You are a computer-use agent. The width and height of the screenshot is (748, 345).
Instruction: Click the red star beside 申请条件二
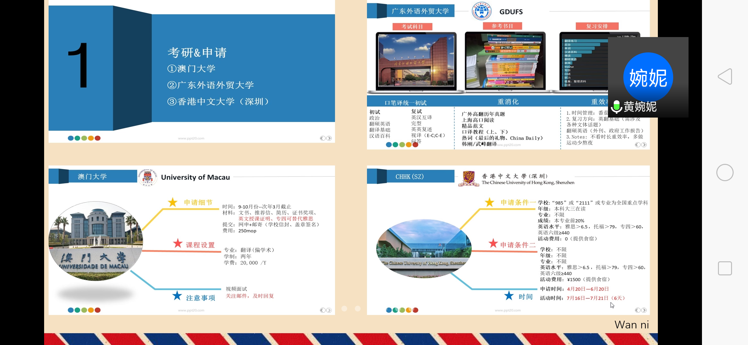point(493,243)
